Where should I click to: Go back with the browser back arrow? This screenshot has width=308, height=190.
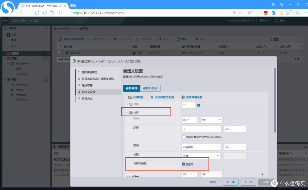tap(21, 13)
